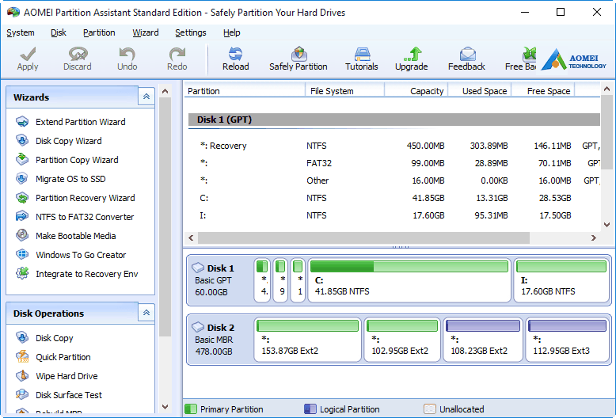The width and height of the screenshot is (616, 418).
Task: Collapse the Wizards panel
Action: point(146,97)
